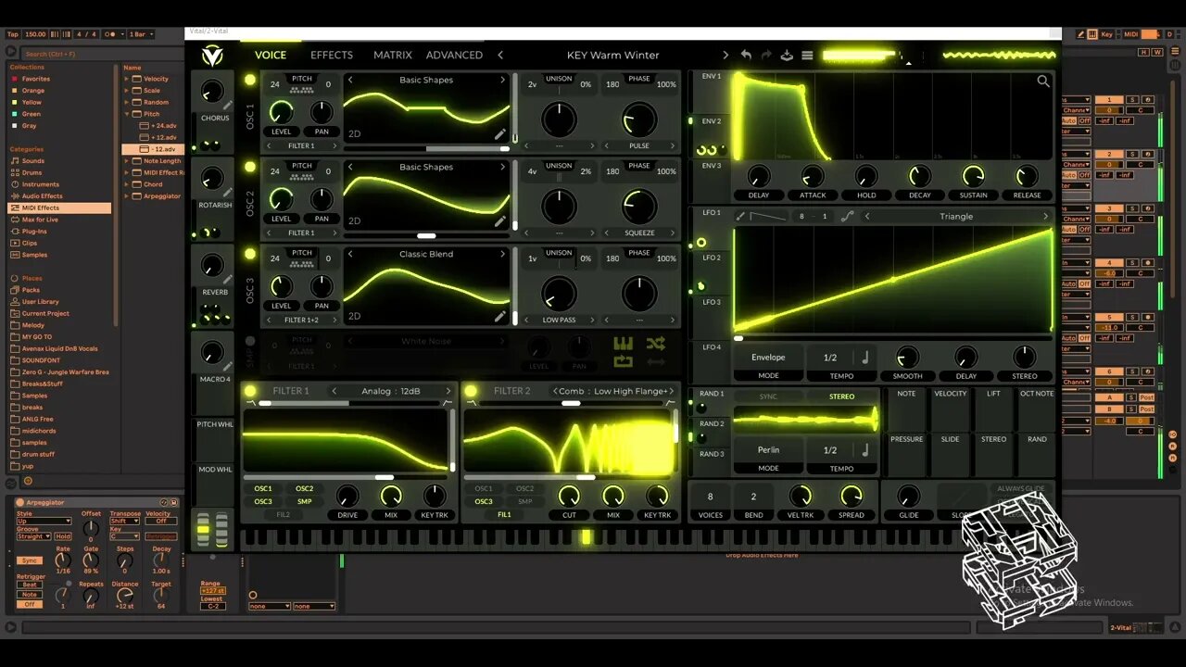This screenshot has height=667, width=1186.
Task: Toggle OSC 2 power button
Action: click(249, 168)
